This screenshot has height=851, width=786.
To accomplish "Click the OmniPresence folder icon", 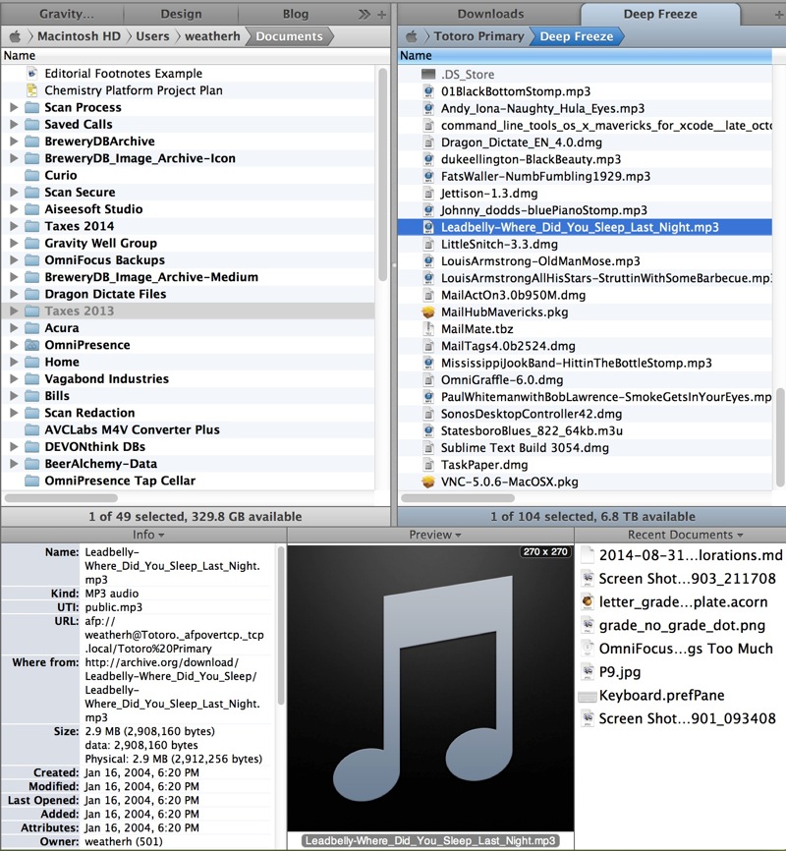I will pyautogui.click(x=30, y=345).
